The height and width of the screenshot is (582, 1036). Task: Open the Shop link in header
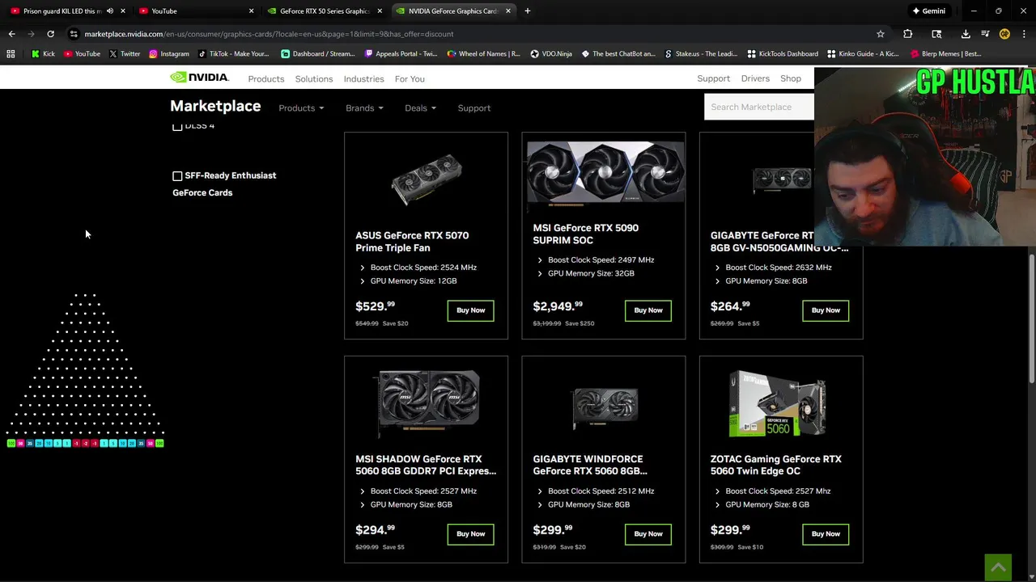coord(791,78)
